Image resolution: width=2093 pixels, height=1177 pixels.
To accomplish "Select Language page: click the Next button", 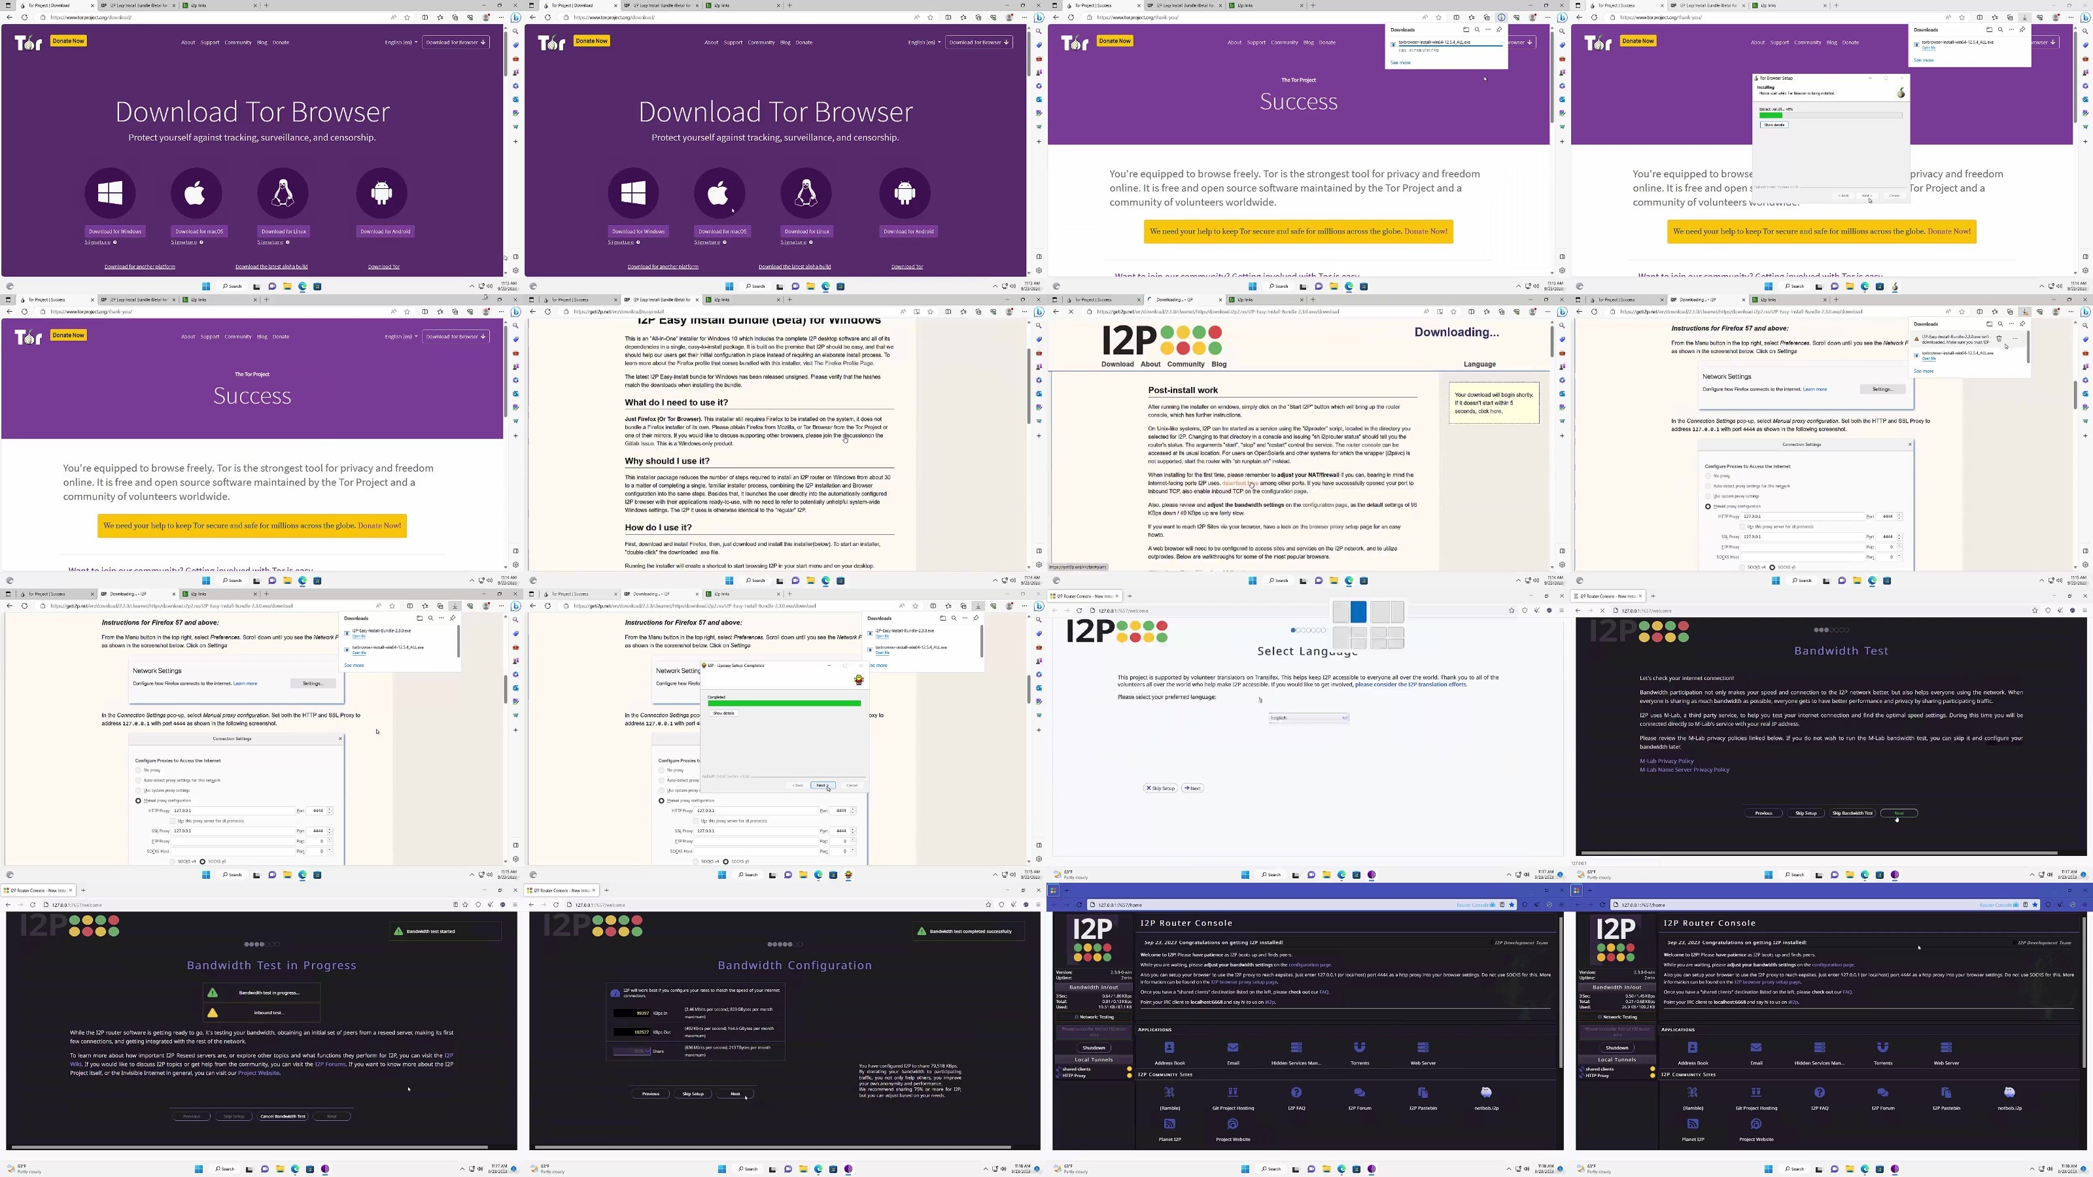I will coord(1192,788).
